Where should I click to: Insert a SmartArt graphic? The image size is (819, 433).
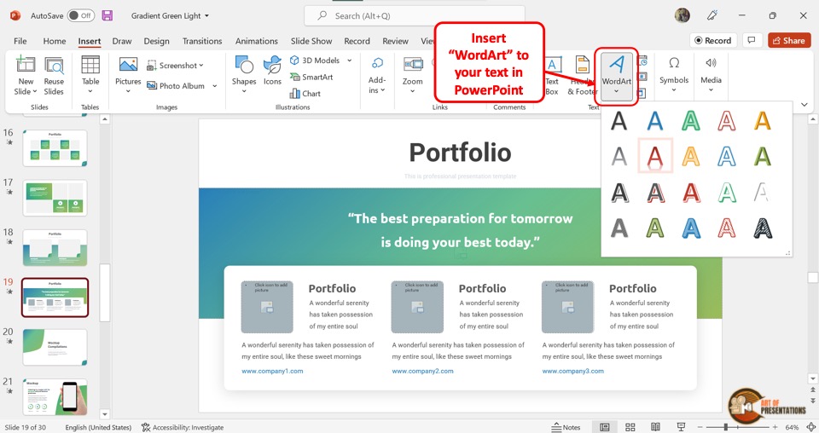[x=311, y=77]
